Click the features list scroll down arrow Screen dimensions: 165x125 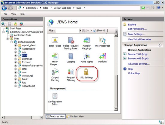point(116,109)
